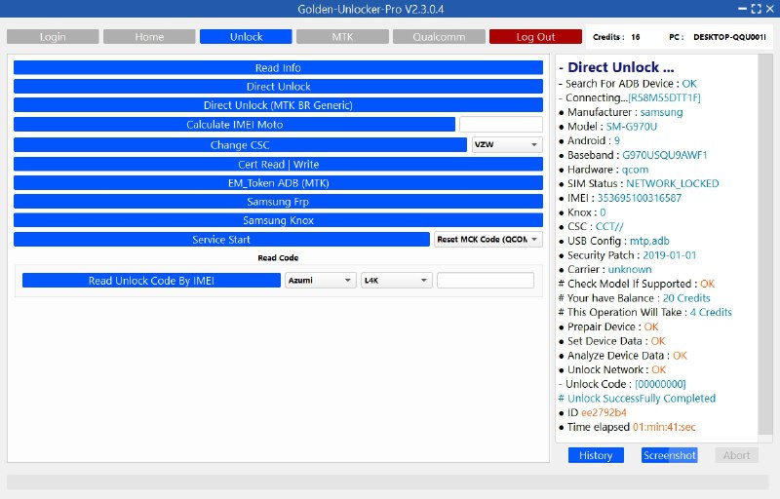
Task: Click the 4 Credits operation cost
Action: click(711, 312)
